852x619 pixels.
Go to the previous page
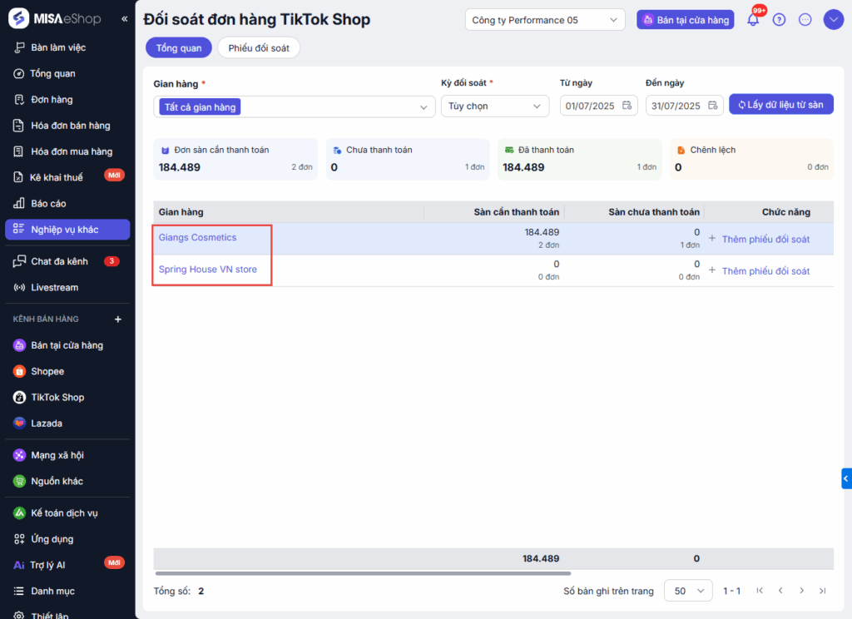[x=780, y=591]
